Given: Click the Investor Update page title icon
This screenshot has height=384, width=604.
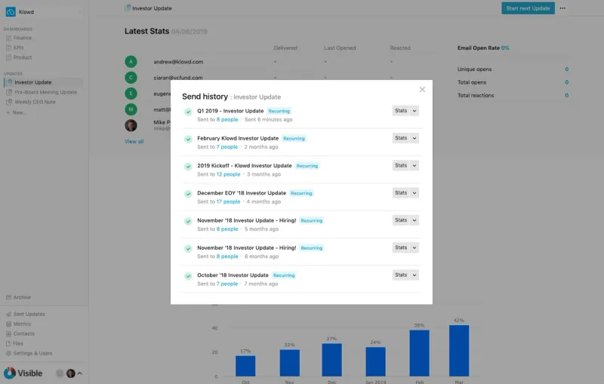Looking at the screenshot, I should (128, 8).
